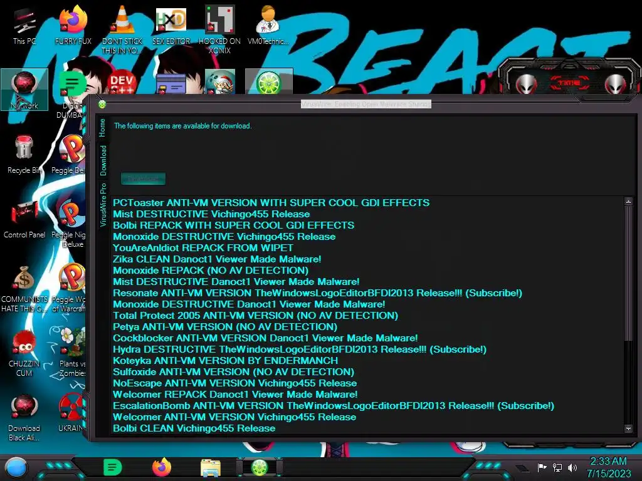Select Monoxide DESTRUCTIVE Vichingo455 Release
Viewport: 642px width, 481px height.
(x=224, y=236)
